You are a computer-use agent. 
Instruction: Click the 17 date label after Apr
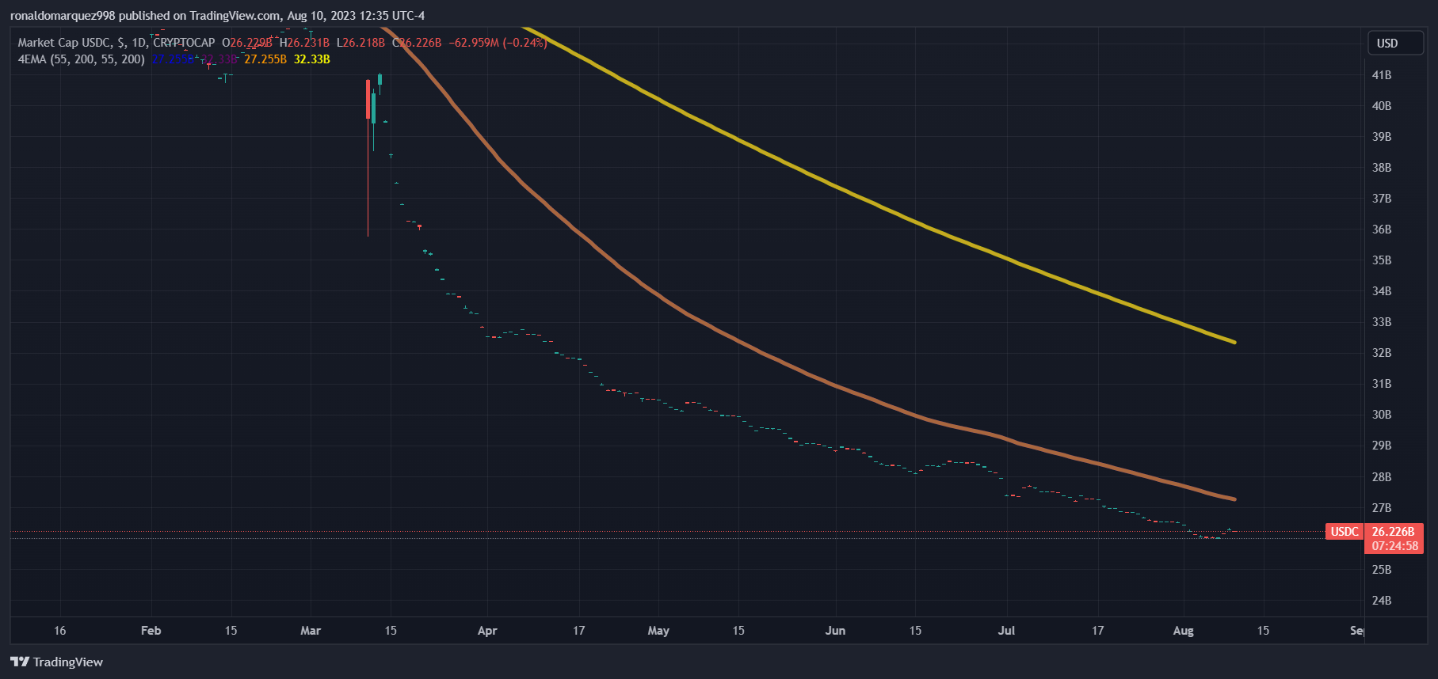(x=579, y=631)
